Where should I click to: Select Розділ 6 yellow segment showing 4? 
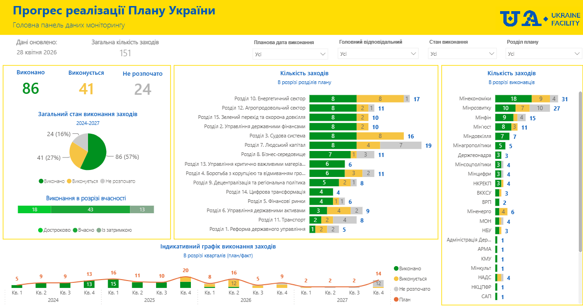339,210
